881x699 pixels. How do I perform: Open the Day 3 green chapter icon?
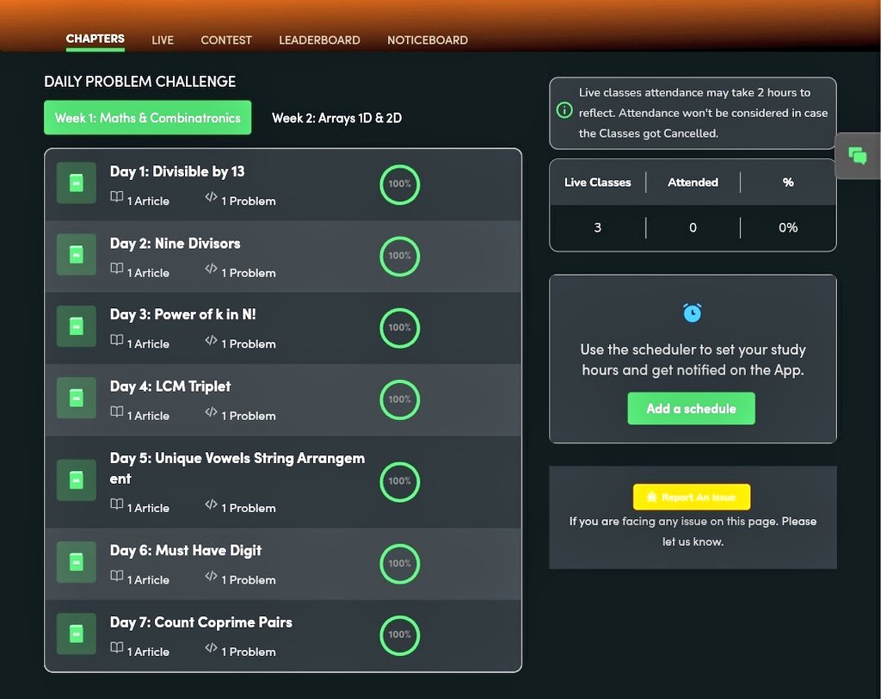(x=77, y=326)
